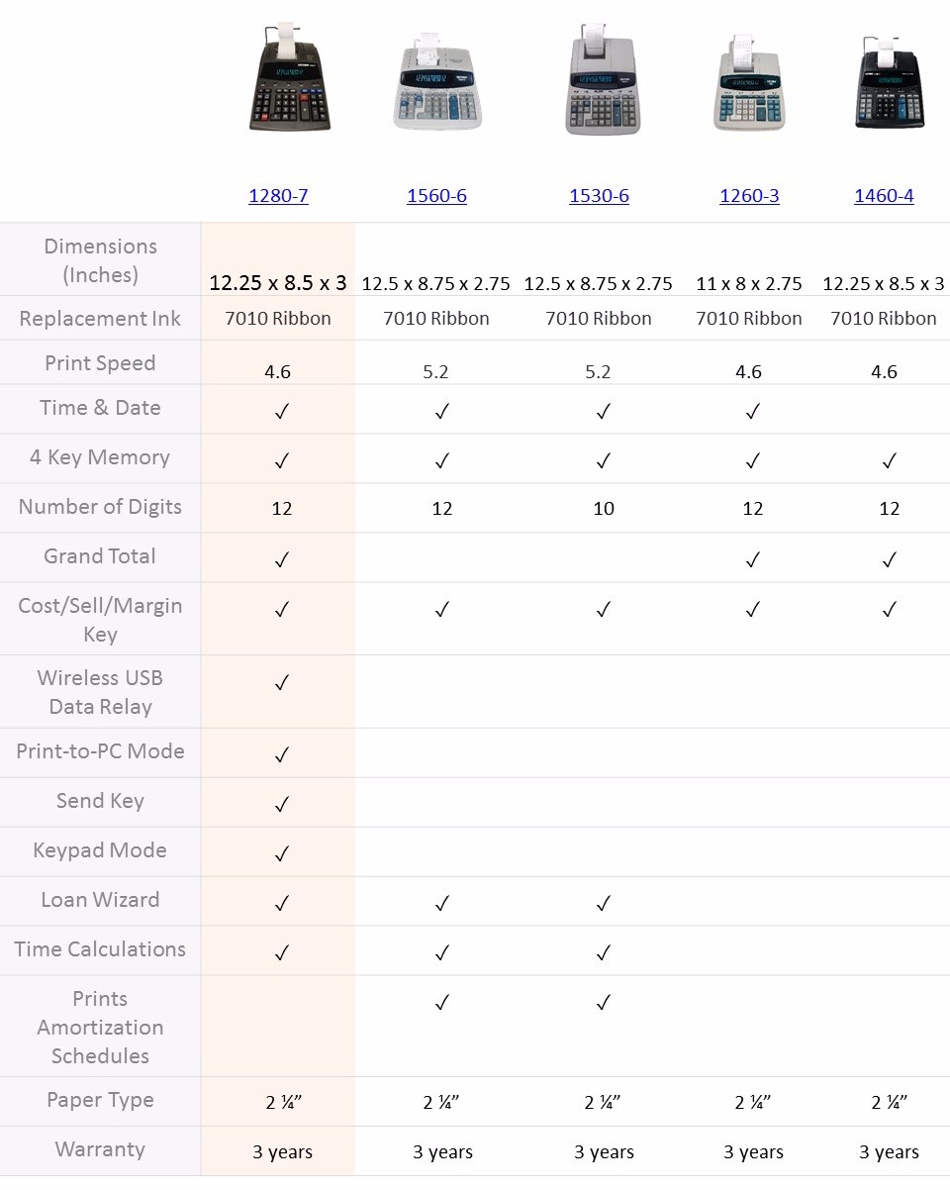Click the 11 x 8 x 2.75 dimensions cell
This screenshot has height=1190, width=950.
(749, 284)
